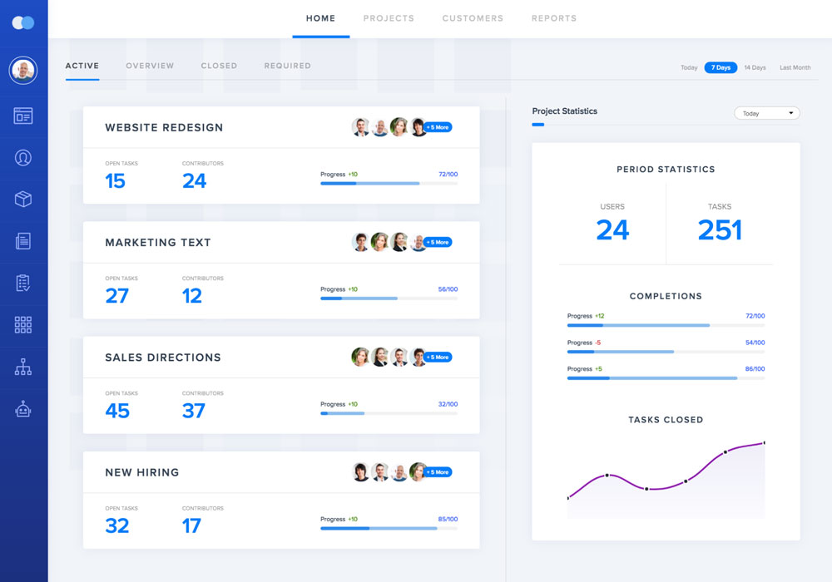The width and height of the screenshot is (832, 582).
Task: Open the grid apps sidebar icon
Action: [x=23, y=325]
